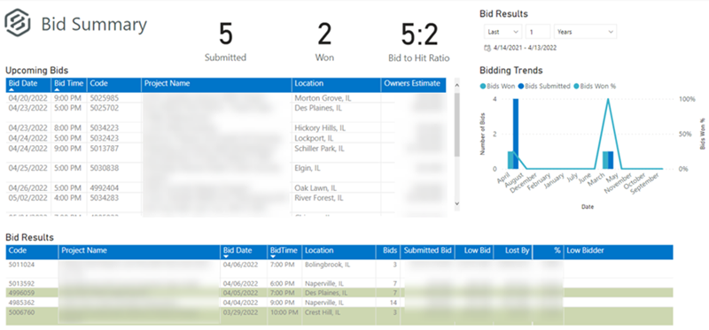709x330 pixels.
Task: Select upcoming bid code 5034283
Action: point(104,198)
